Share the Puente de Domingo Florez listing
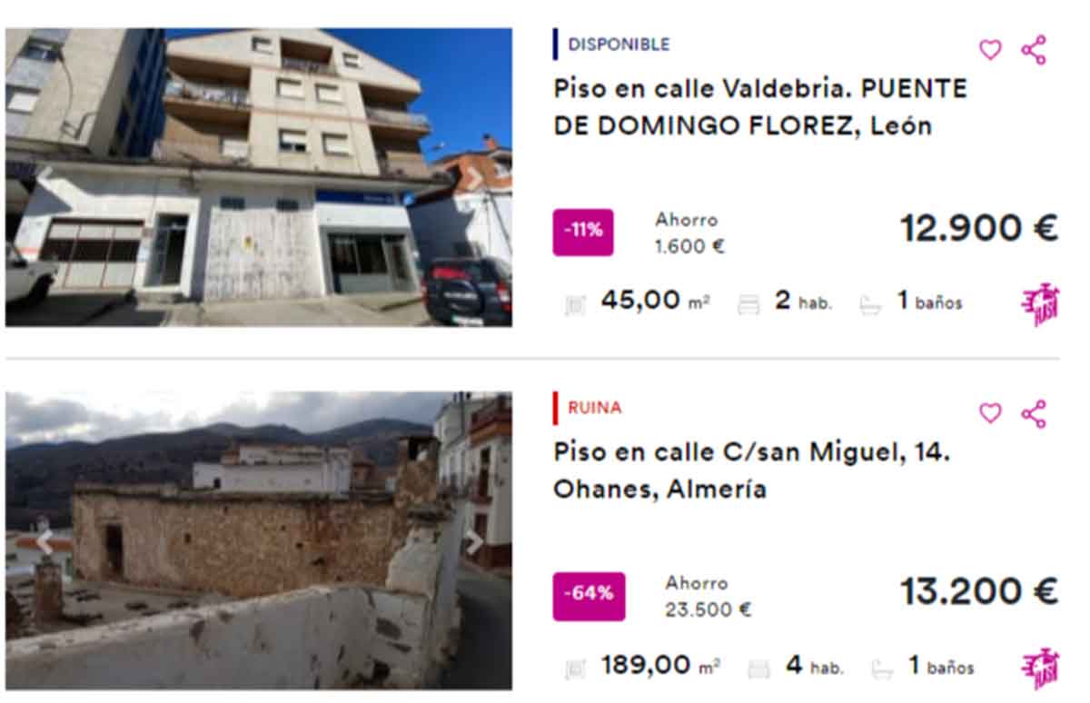Viewport: 1090px width, 703px height. [x=1034, y=50]
